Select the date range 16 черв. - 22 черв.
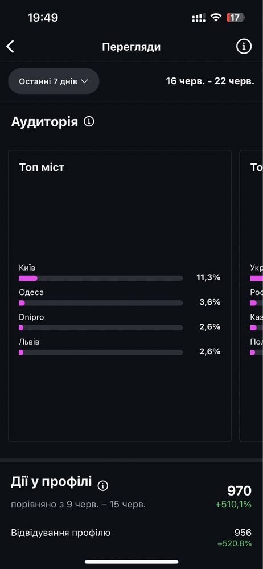This screenshot has height=569, width=263. click(x=210, y=81)
